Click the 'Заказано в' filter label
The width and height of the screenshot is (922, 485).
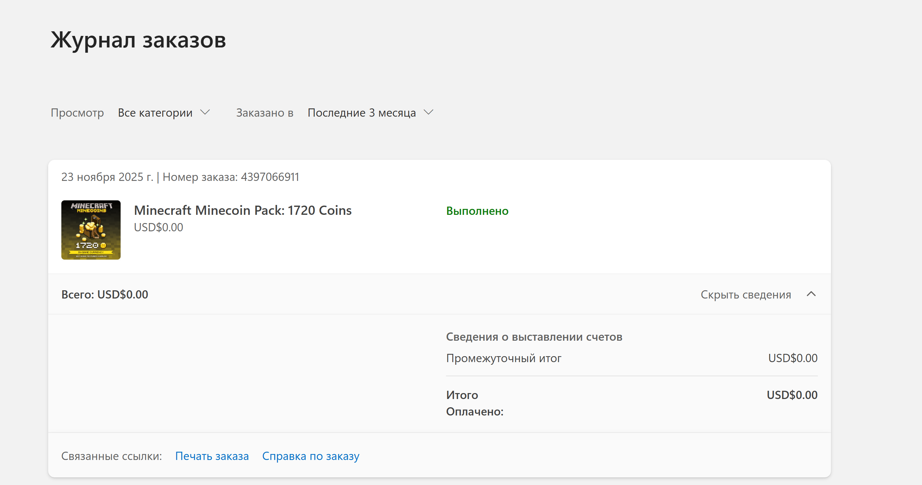point(264,113)
